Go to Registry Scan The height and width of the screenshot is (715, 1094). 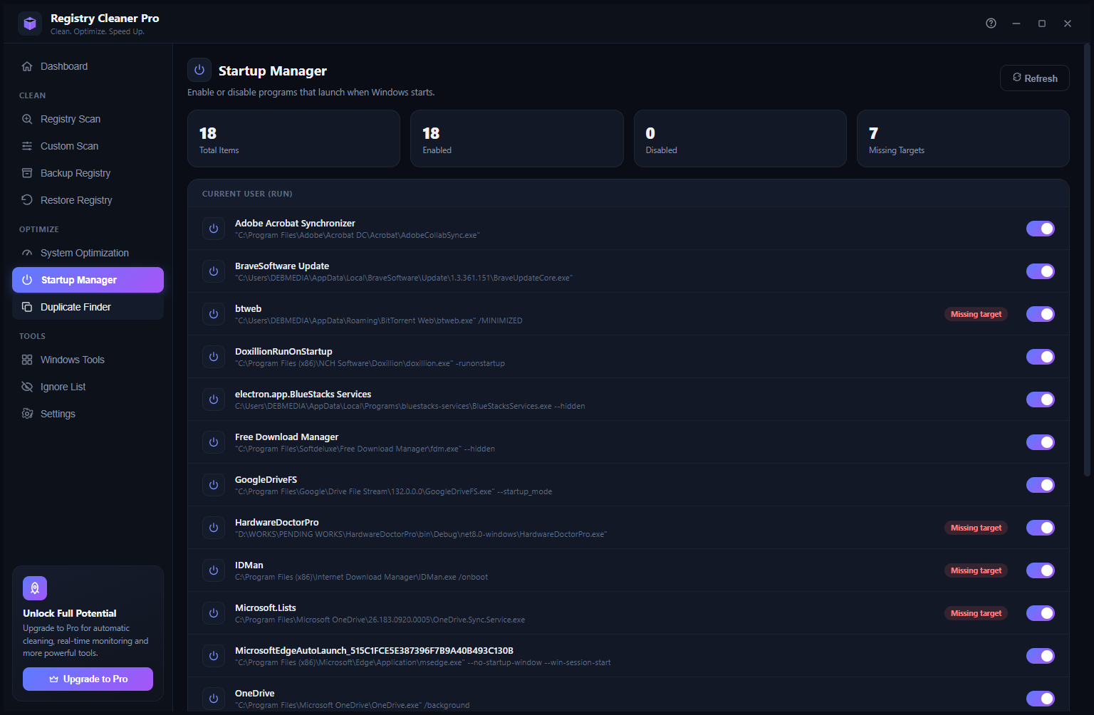coord(88,119)
